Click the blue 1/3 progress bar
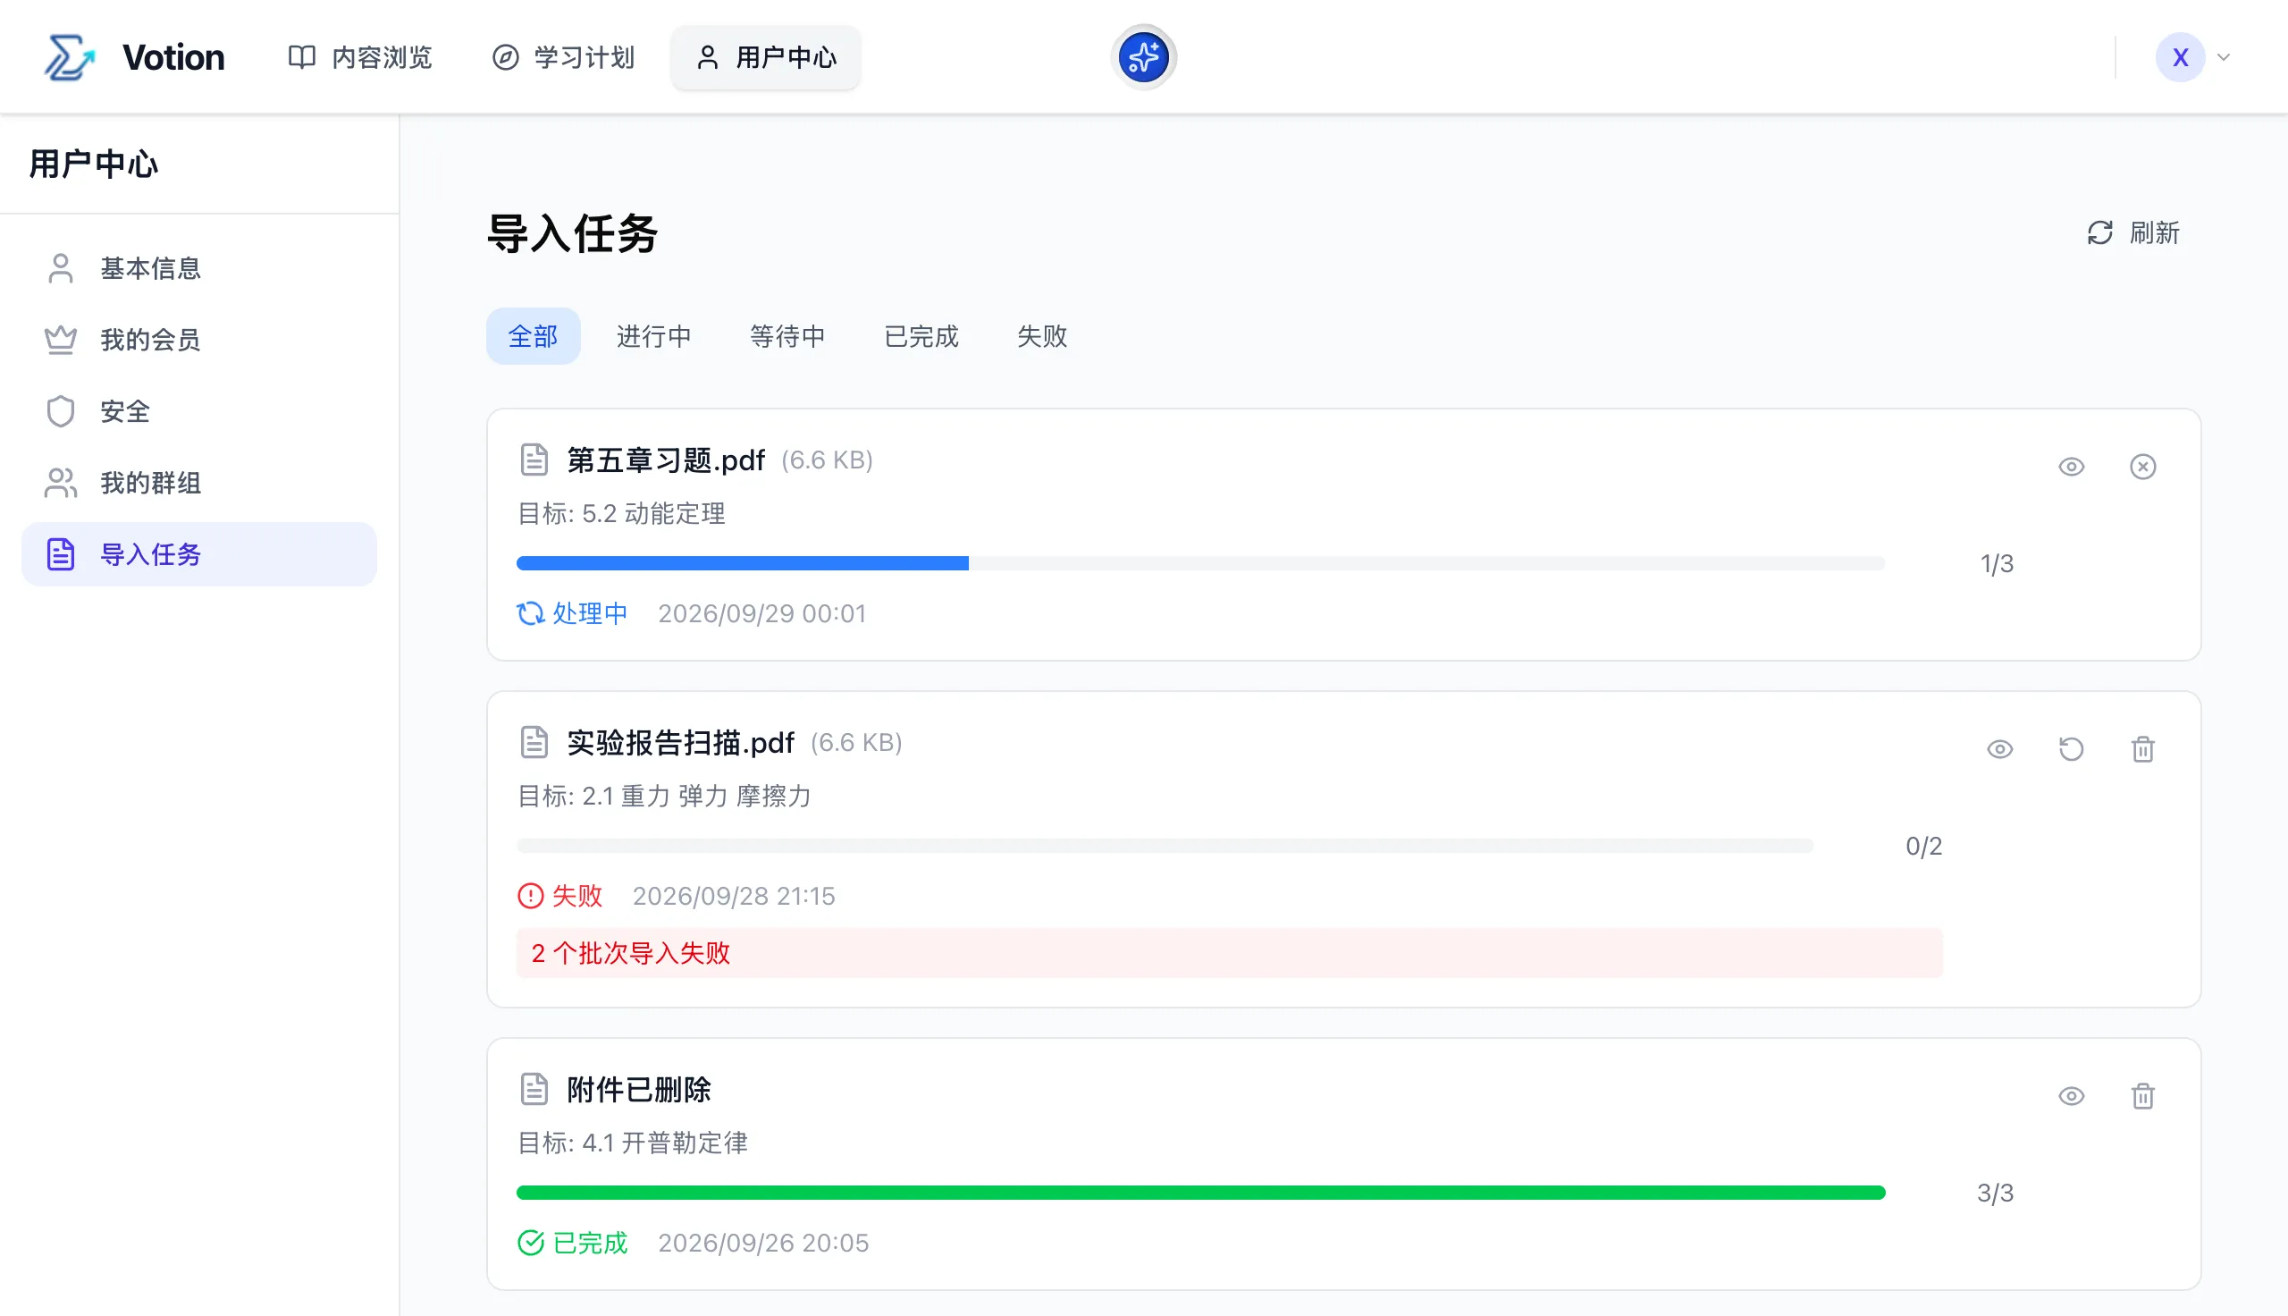The width and height of the screenshot is (2288, 1316). click(1200, 563)
